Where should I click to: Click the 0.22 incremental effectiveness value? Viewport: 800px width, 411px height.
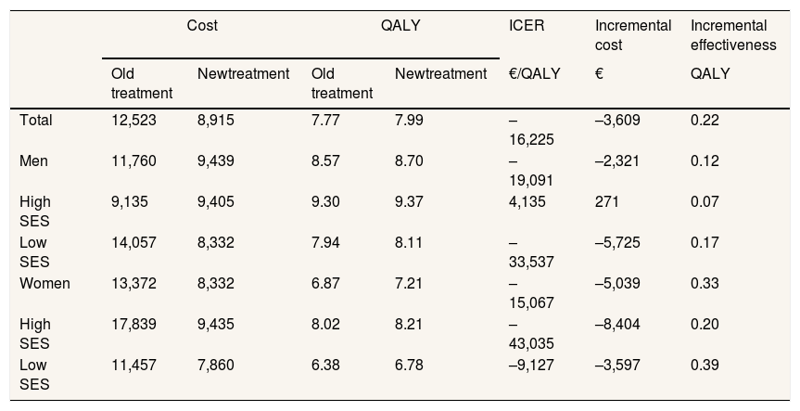pyautogui.click(x=705, y=121)
